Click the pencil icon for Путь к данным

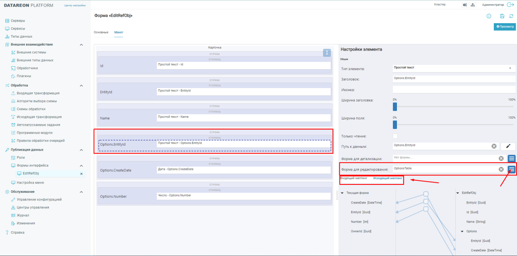(x=508, y=146)
